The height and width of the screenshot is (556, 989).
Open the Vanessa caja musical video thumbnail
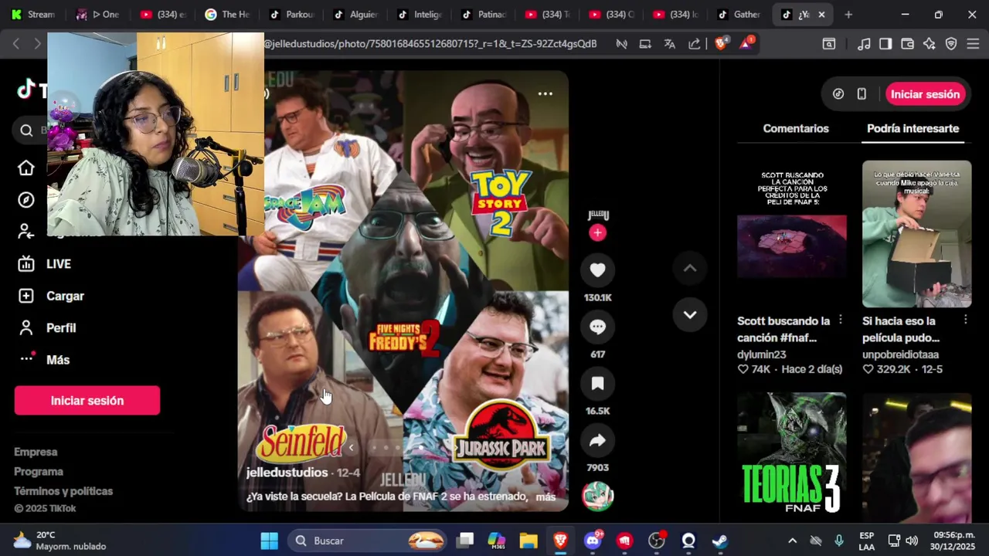pyautogui.click(x=916, y=234)
